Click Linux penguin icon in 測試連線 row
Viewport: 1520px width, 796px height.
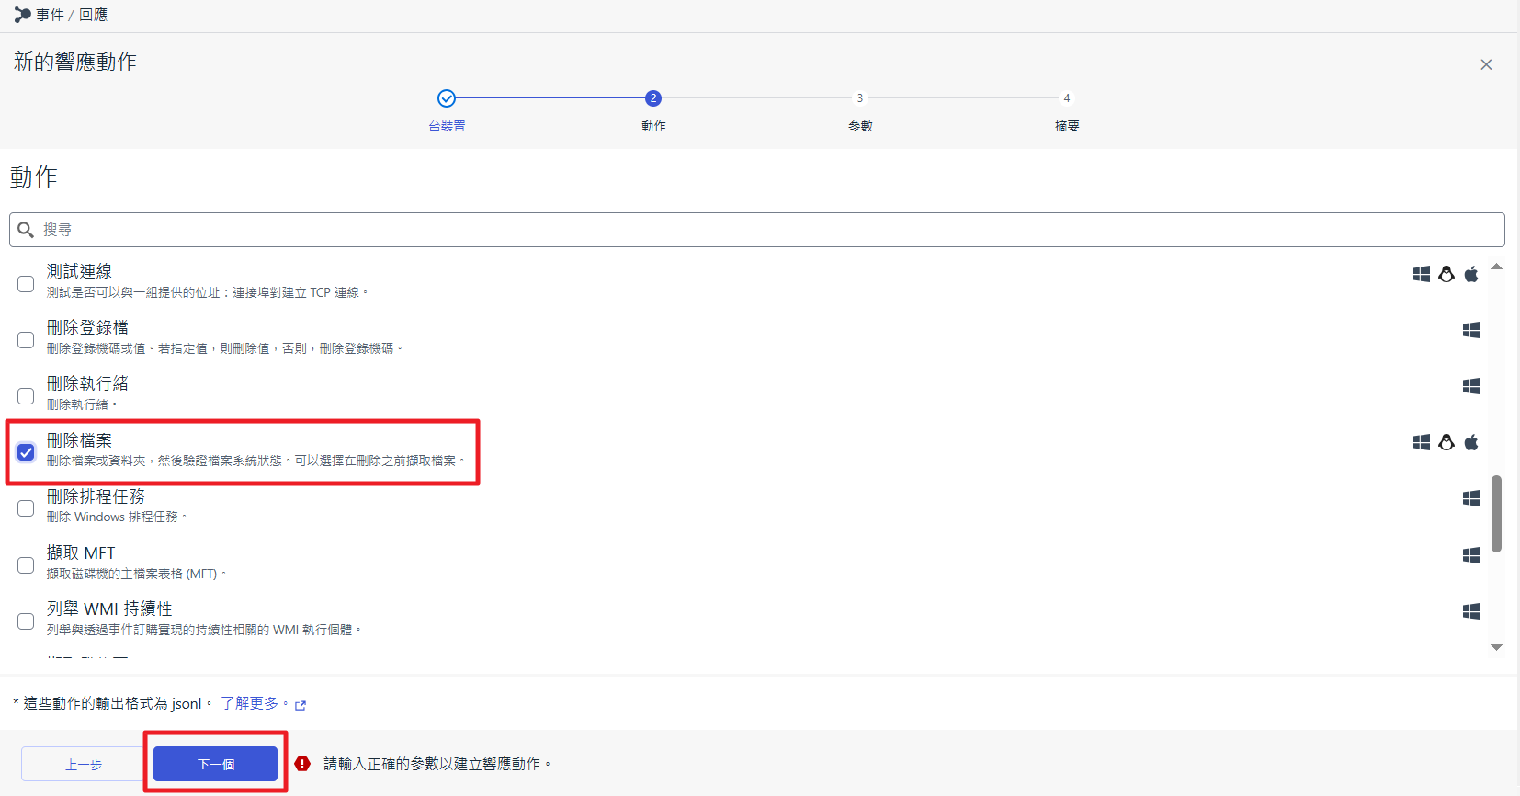point(1446,274)
